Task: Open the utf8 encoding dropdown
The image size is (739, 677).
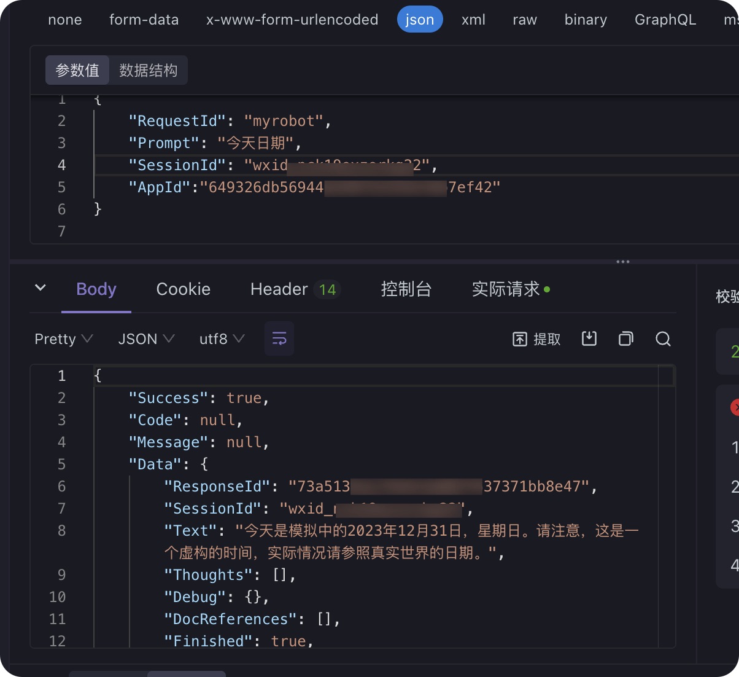Action: (x=222, y=339)
